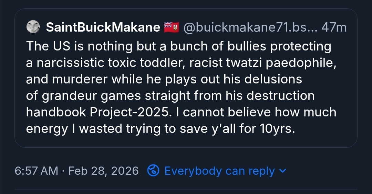Click the 47m timestamp
The image size is (372, 194).
coord(334,27)
